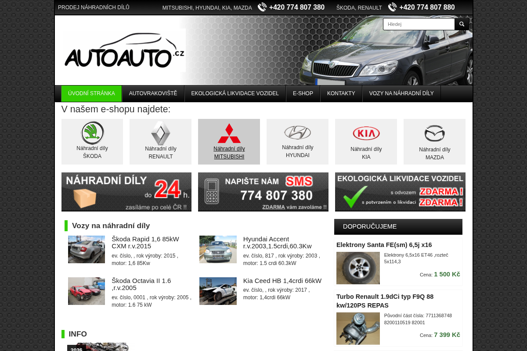This screenshot has height=351, width=527.
Task: Click the Prodej náhradních dílů header text
Action: 94,7
